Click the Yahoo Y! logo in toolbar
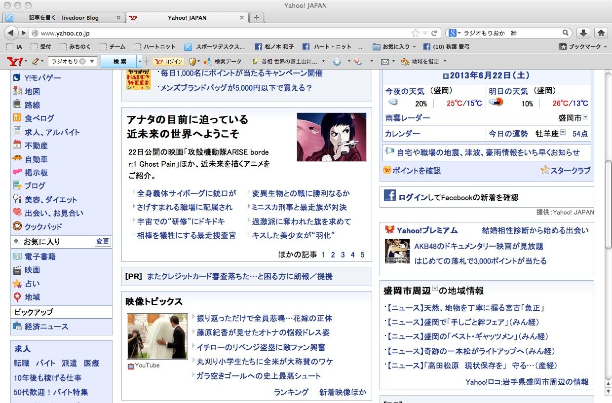Image resolution: width=612 pixels, height=403 pixels. pyautogui.click(x=15, y=62)
